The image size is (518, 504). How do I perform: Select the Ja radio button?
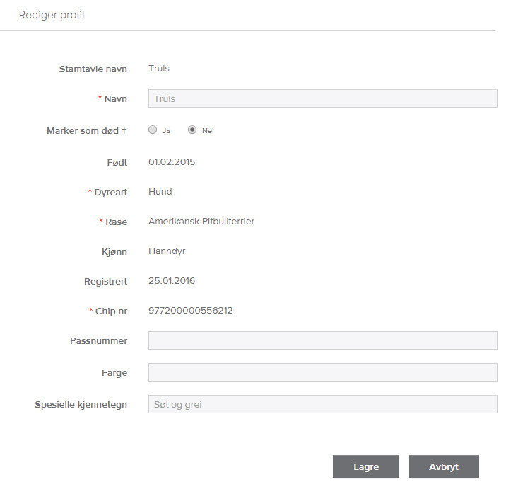(152, 130)
